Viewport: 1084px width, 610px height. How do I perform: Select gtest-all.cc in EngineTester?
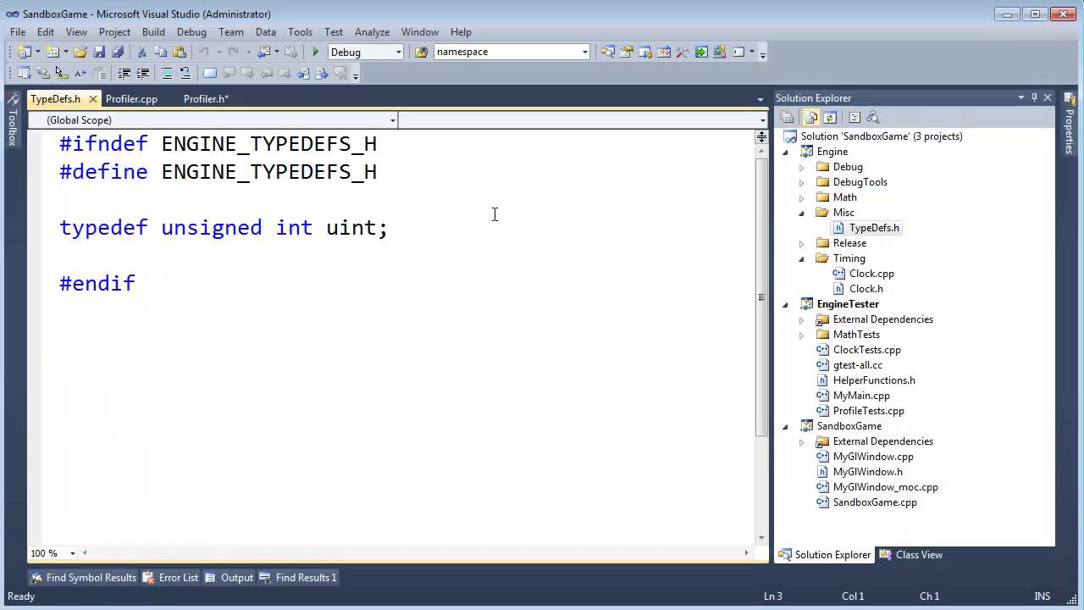(857, 365)
